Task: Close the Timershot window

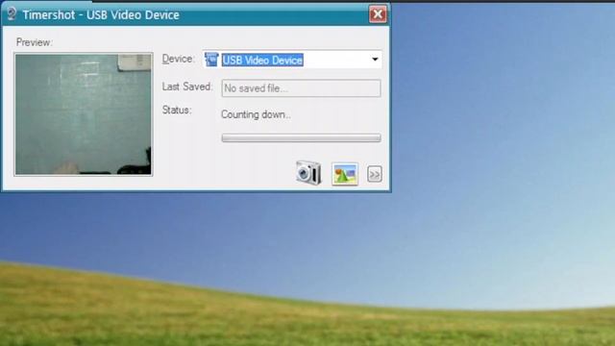Action: coord(378,14)
